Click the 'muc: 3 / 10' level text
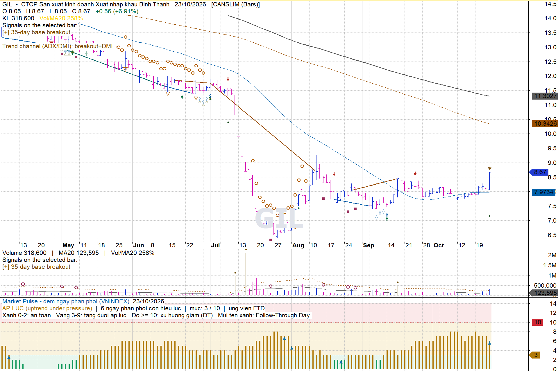 click(x=205, y=308)
